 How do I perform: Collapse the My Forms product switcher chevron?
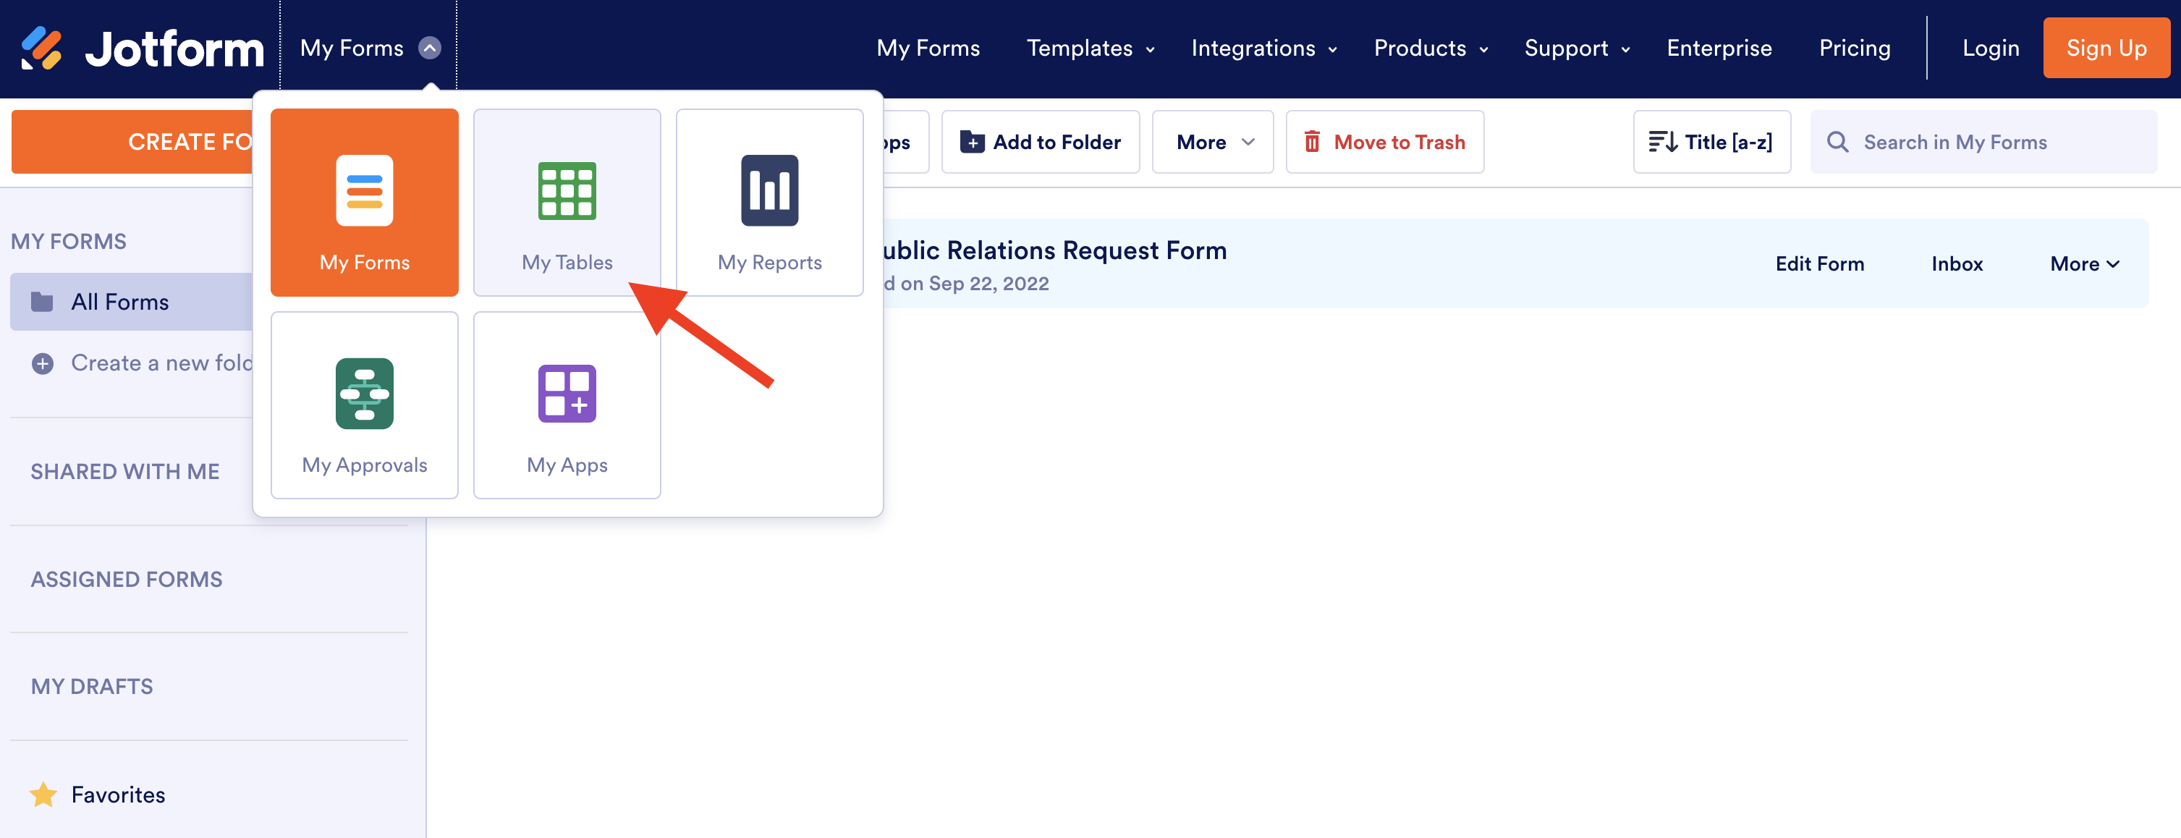tap(430, 48)
